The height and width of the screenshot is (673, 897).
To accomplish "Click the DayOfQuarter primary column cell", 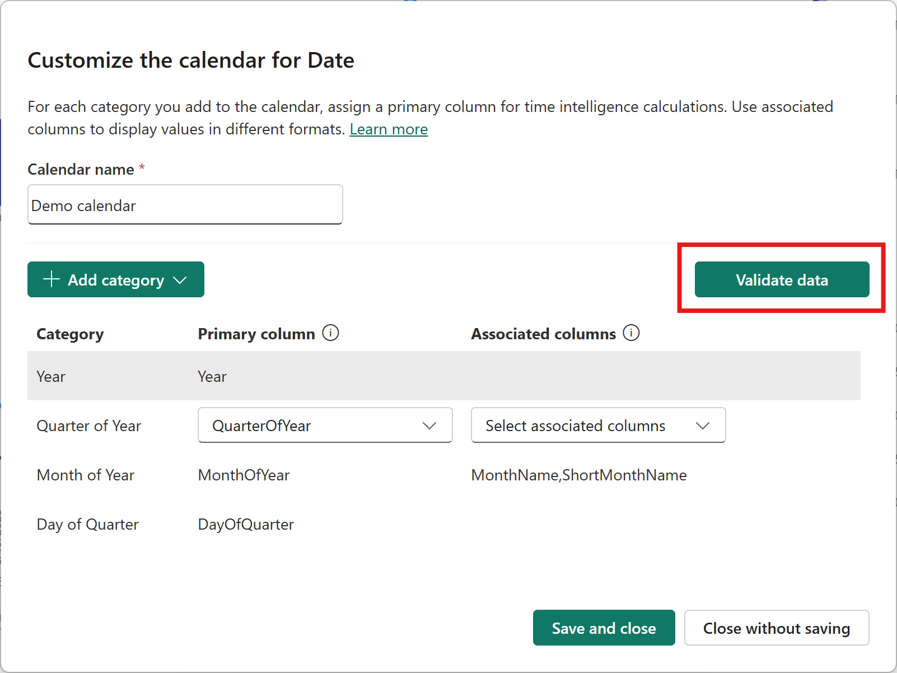I will [x=246, y=524].
